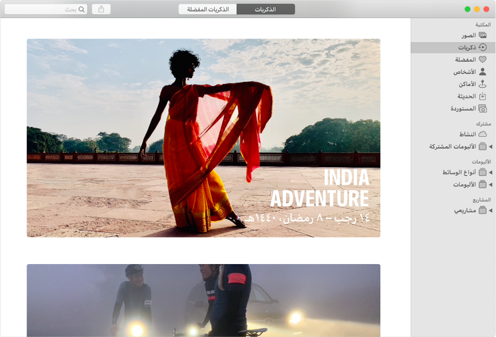The height and width of the screenshot is (337, 496).
Task: Click the Memories (ذكريات) clock icon
Action: pos(482,47)
